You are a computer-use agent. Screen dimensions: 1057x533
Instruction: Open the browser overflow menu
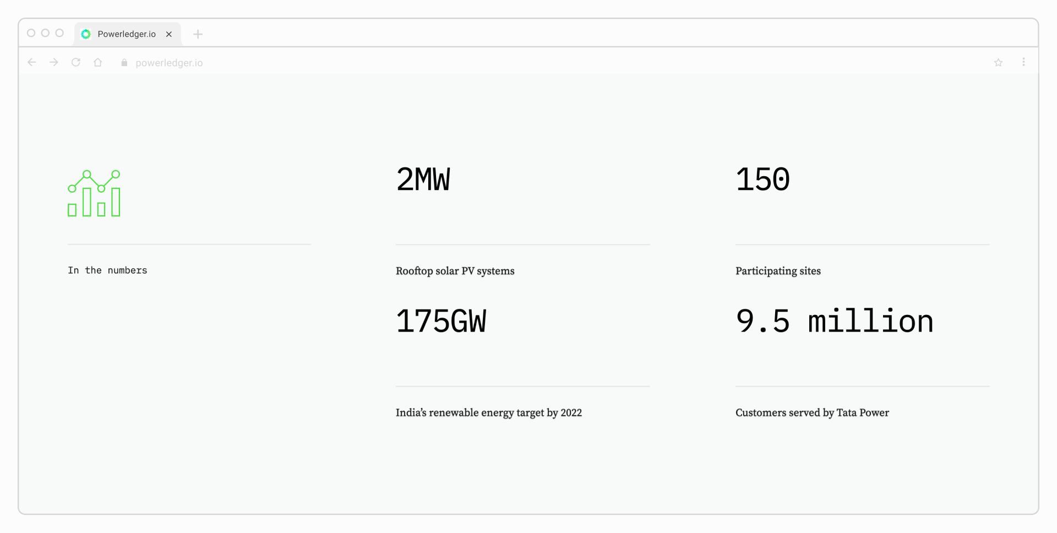(x=1024, y=62)
